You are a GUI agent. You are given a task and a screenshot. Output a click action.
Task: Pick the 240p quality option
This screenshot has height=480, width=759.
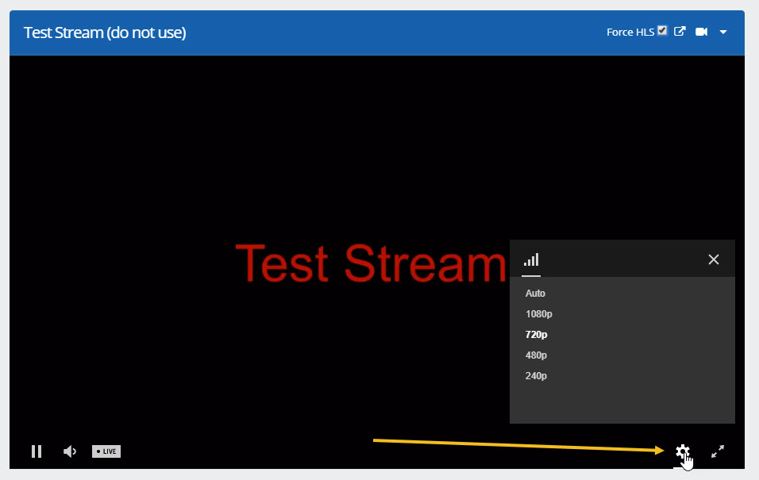click(x=537, y=375)
